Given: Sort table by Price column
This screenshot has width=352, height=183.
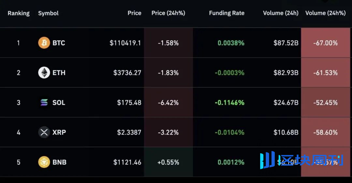Looking at the screenshot, I should coord(134,13).
